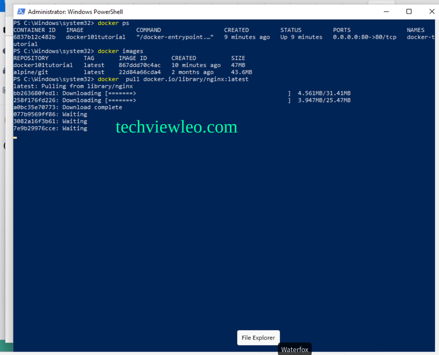The height and width of the screenshot is (355, 439).
Task: Click the 43.6MB size value
Action: [x=242, y=72]
